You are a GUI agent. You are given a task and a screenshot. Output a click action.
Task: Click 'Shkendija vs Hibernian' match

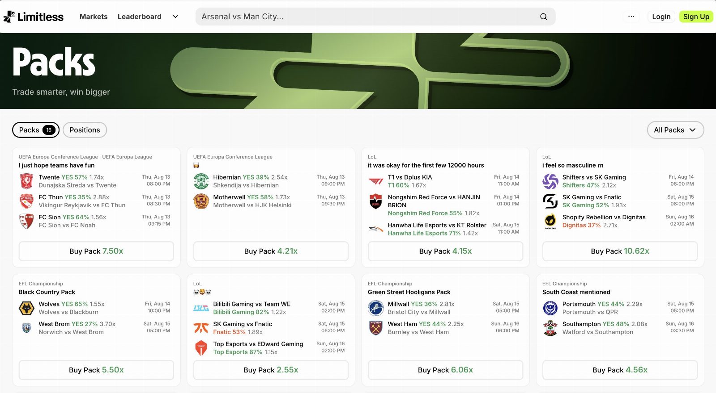(246, 185)
